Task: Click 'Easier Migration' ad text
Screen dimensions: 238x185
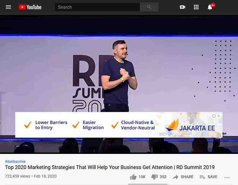Action: (x=93, y=125)
